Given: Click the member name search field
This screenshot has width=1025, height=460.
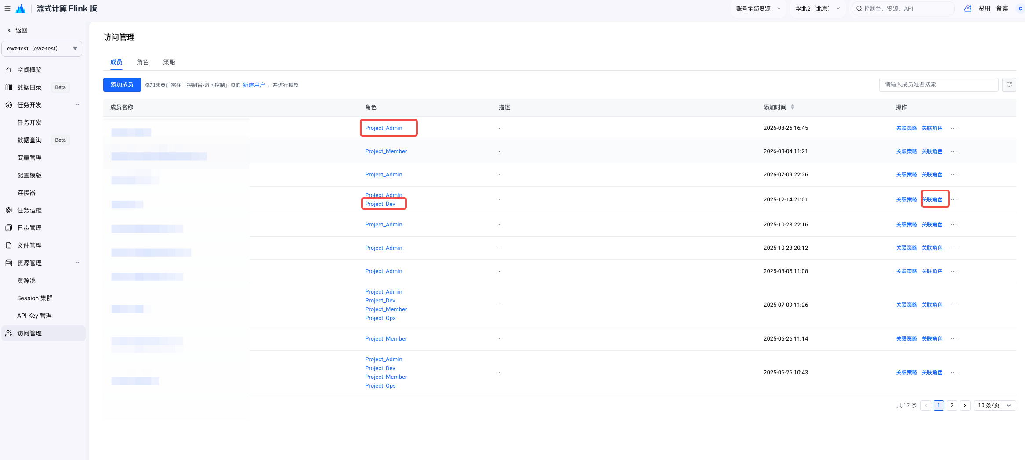Looking at the screenshot, I should tap(938, 85).
